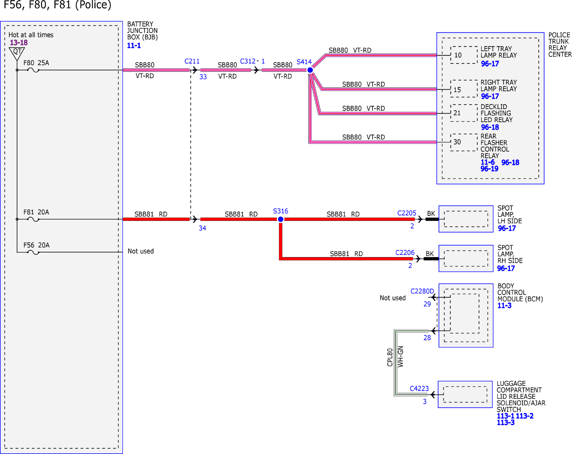Select the F56 20A fuse symbol
The height and width of the screenshot is (454, 572).
pyautogui.click(x=33, y=252)
